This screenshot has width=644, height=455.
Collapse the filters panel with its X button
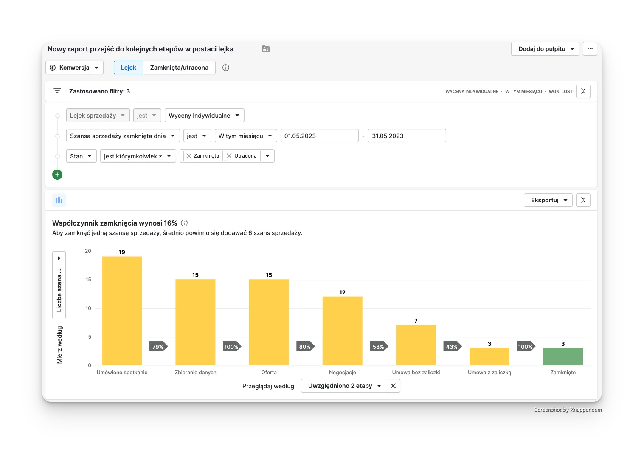583,91
